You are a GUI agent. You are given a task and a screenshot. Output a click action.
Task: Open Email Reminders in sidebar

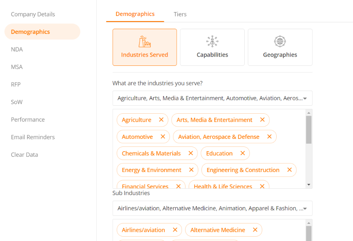pyautogui.click(x=33, y=137)
